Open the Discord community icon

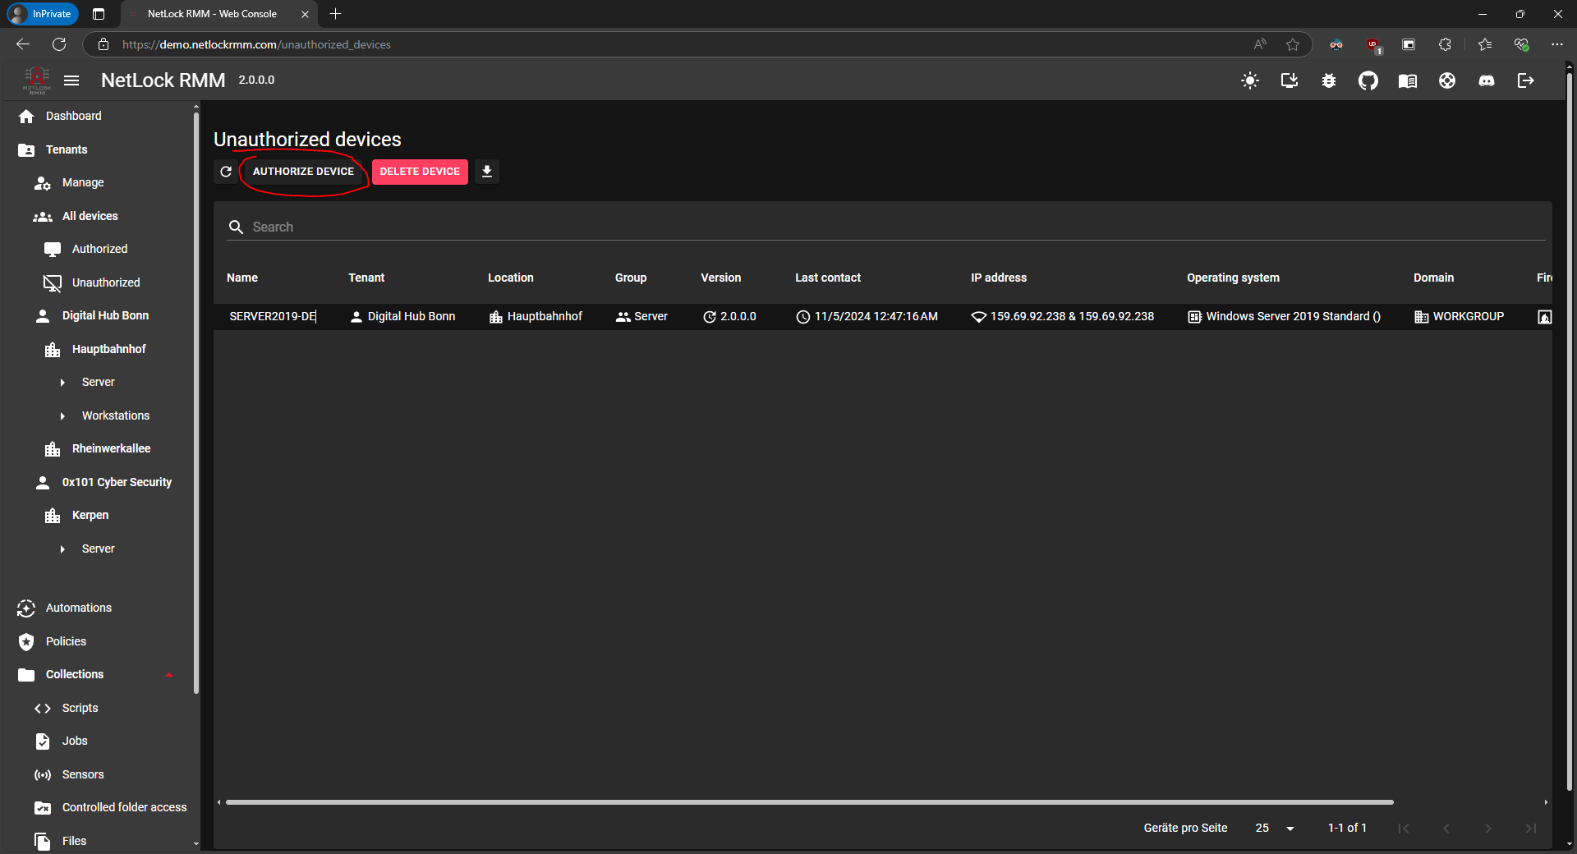pyautogui.click(x=1487, y=80)
